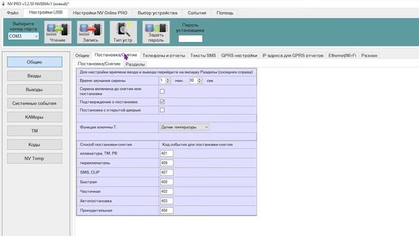Screen dimensions: 419x236
Task: Click the Выходы sidebar button
Action: point(35,89)
